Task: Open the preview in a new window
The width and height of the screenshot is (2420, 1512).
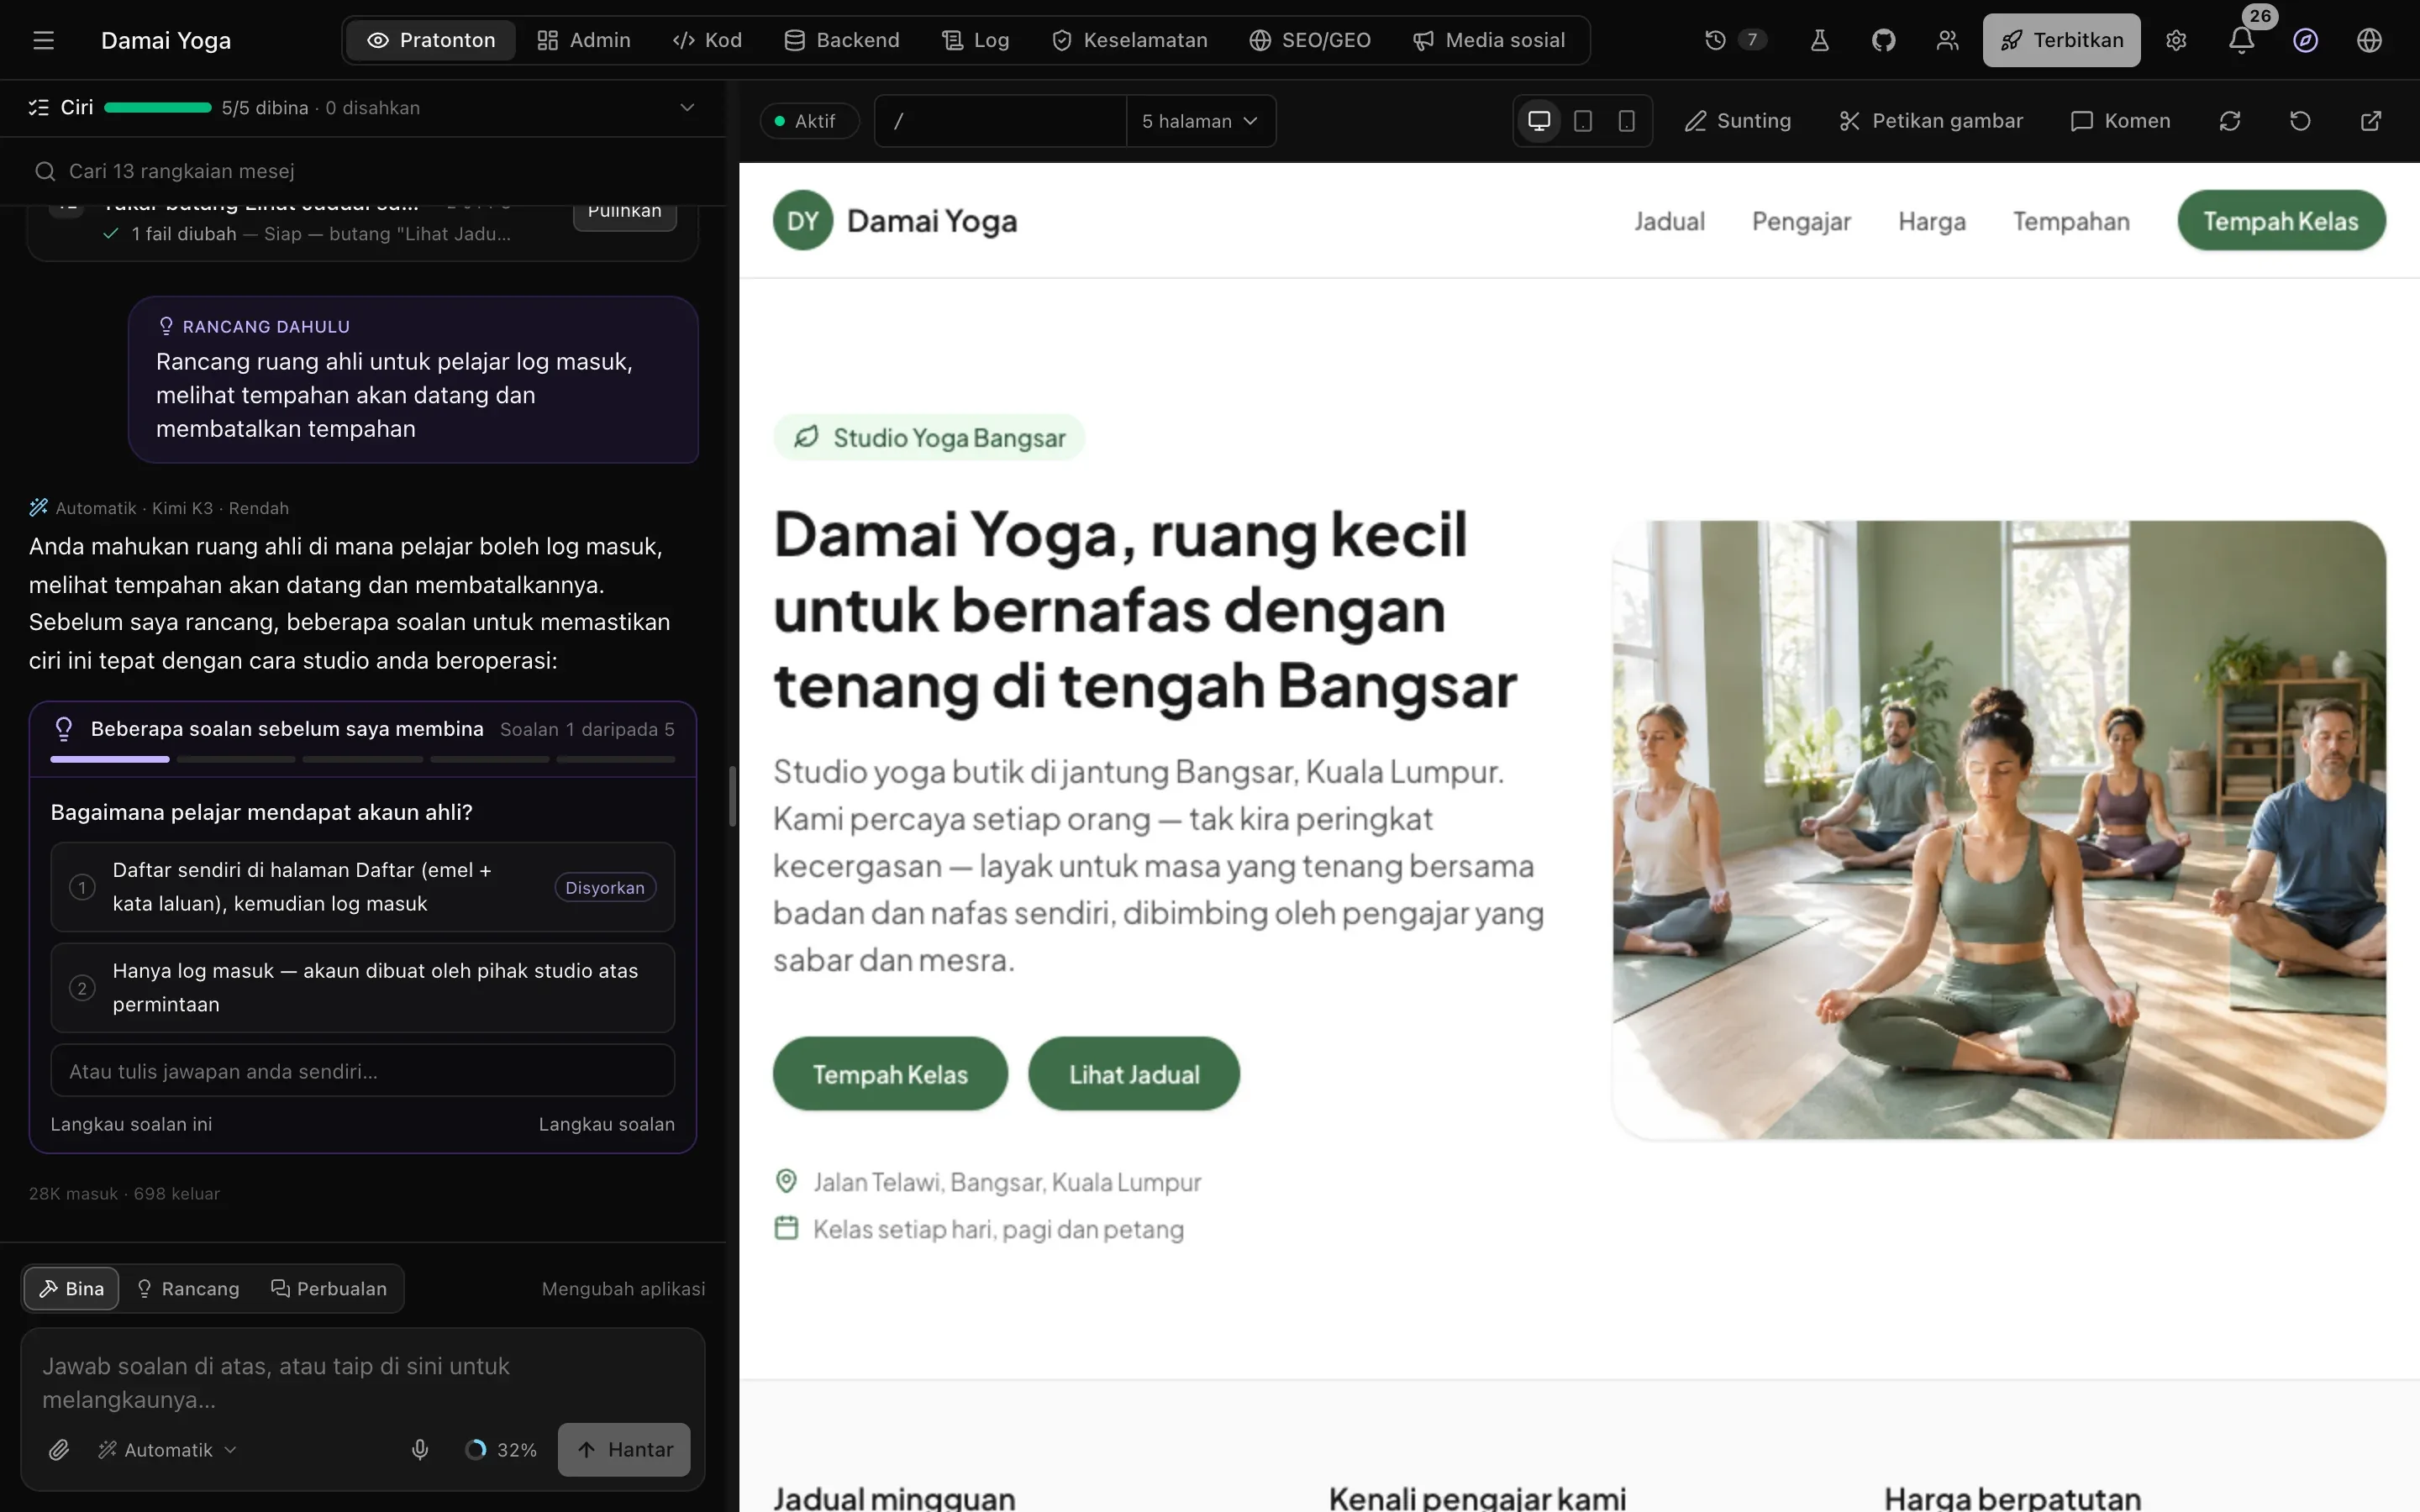Action: [x=2371, y=121]
